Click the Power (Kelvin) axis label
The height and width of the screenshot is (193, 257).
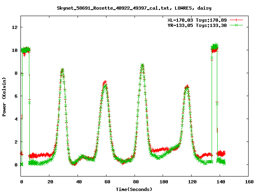4,96
